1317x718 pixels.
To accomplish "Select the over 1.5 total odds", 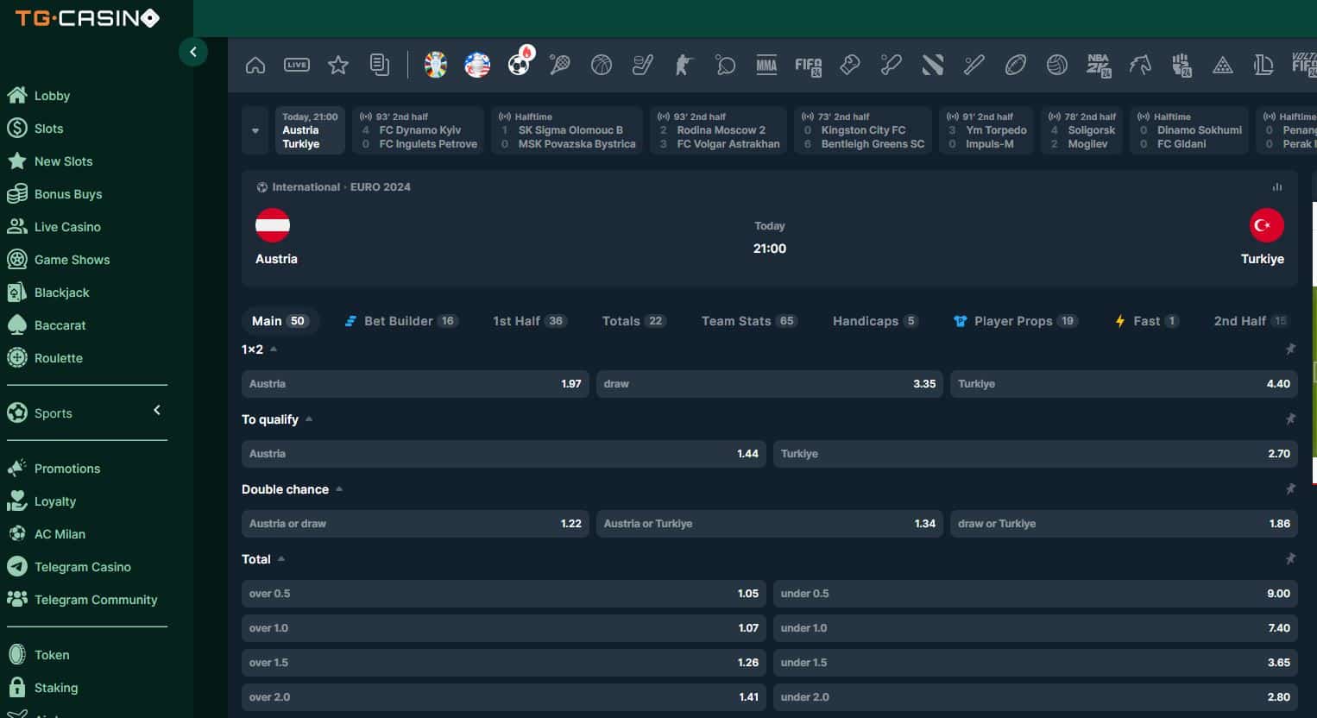I will pyautogui.click(x=503, y=663).
